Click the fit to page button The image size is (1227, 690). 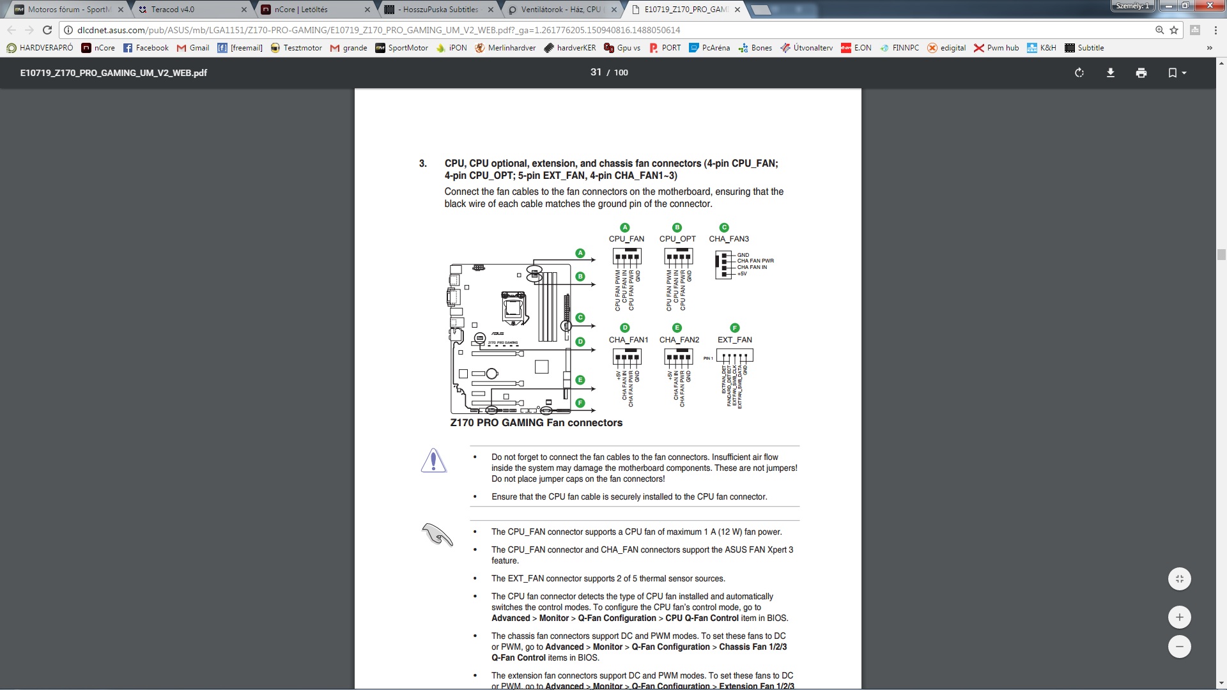1180,579
